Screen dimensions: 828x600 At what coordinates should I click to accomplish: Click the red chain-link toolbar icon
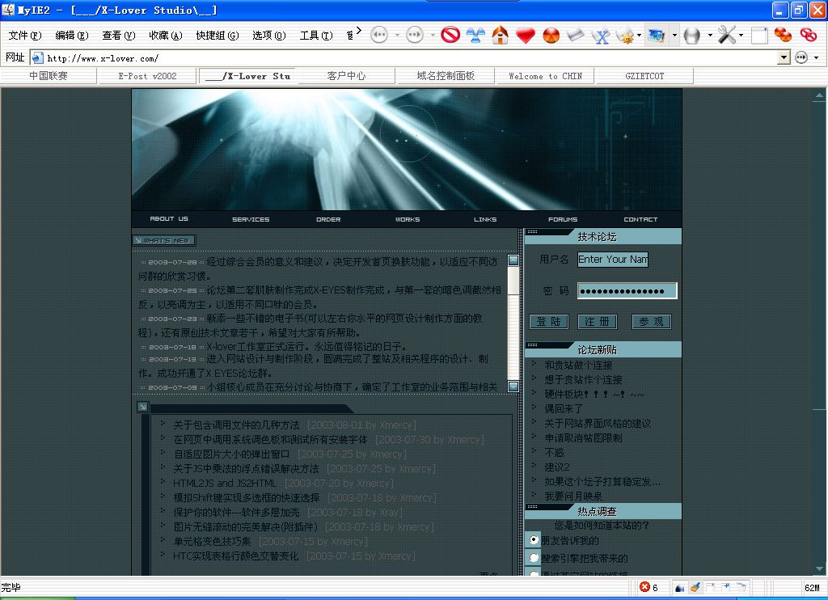[x=808, y=36]
